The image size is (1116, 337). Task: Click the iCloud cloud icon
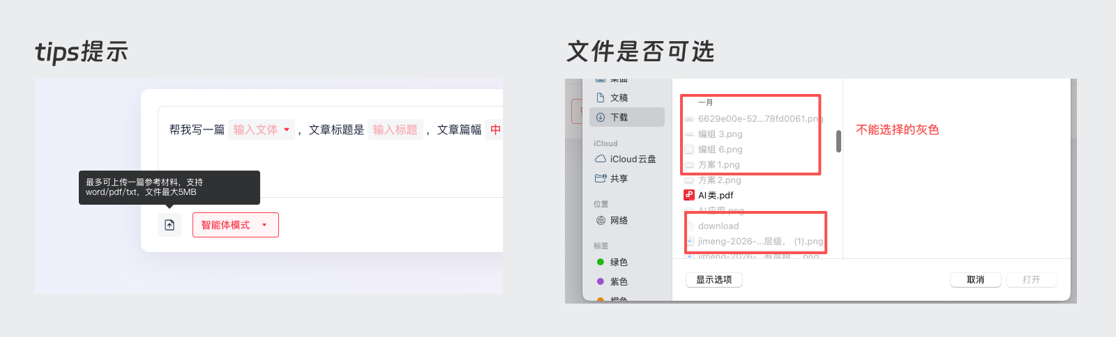point(601,159)
